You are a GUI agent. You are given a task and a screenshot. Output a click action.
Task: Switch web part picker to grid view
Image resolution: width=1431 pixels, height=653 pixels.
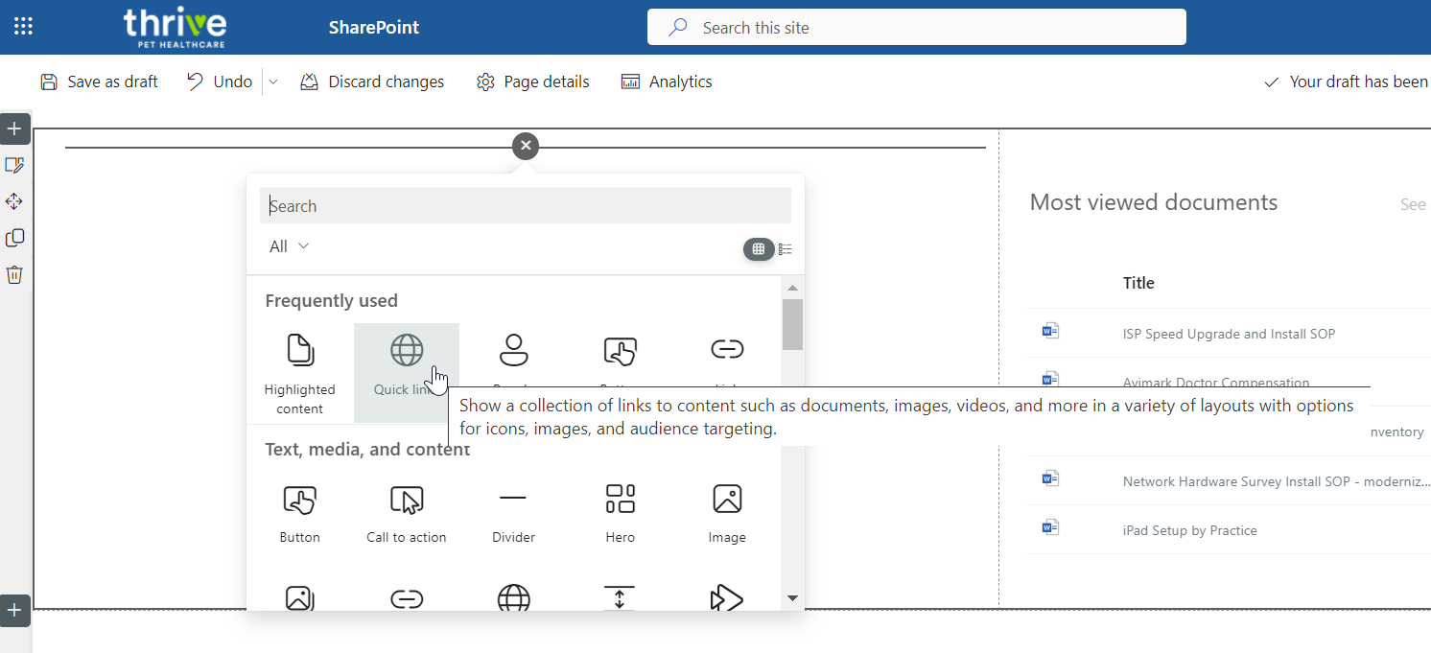(x=758, y=249)
